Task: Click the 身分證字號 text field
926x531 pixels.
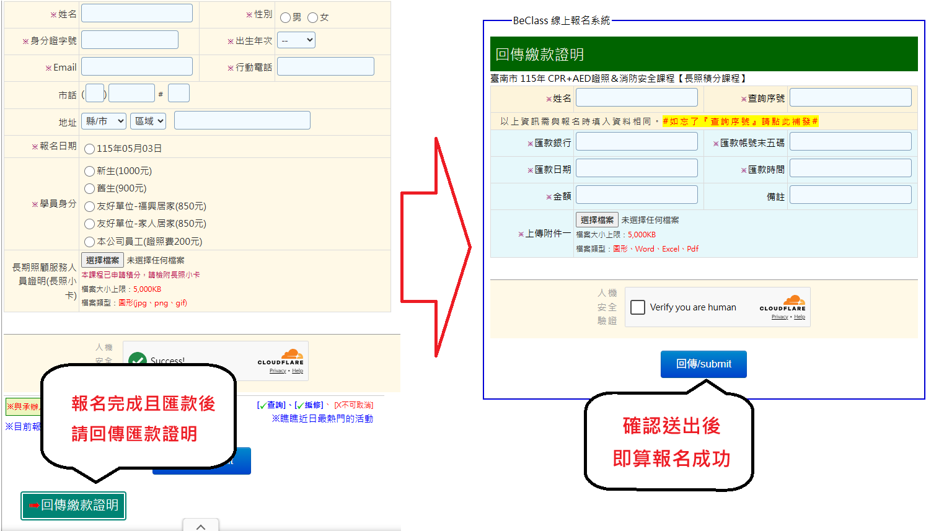Action: click(x=130, y=40)
